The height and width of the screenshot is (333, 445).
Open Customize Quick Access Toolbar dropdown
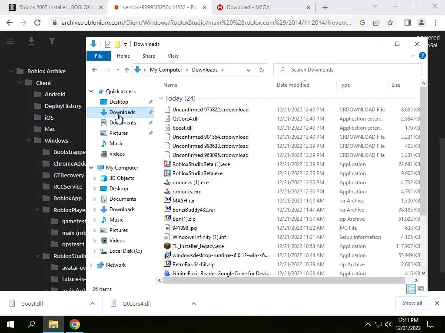pos(125,45)
